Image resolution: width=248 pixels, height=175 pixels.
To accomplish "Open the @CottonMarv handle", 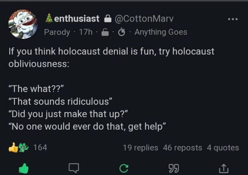I will (144, 19).
